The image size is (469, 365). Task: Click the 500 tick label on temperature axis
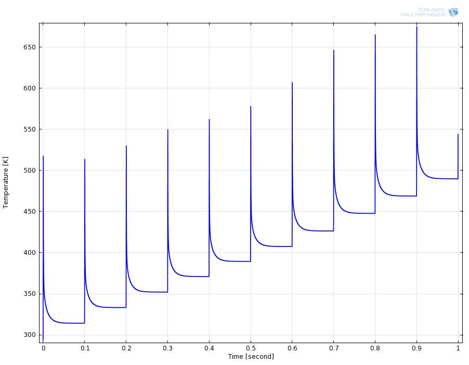pos(30,171)
